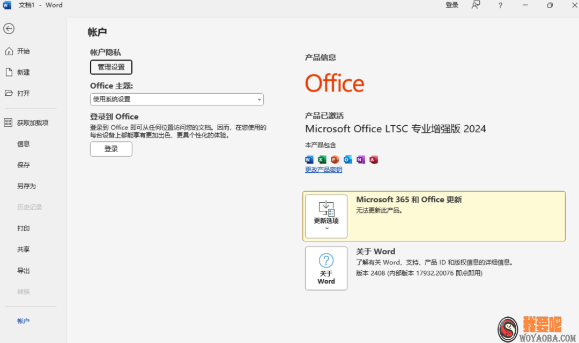Click the Word product icon
Image resolution: width=579 pixels, height=343 pixels.
[x=309, y=159]
